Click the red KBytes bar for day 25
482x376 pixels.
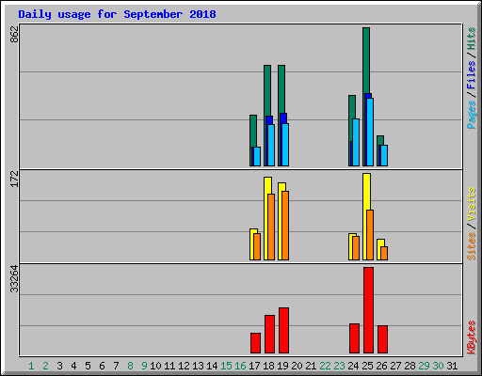pyautogui.click(x=368, y=310)
